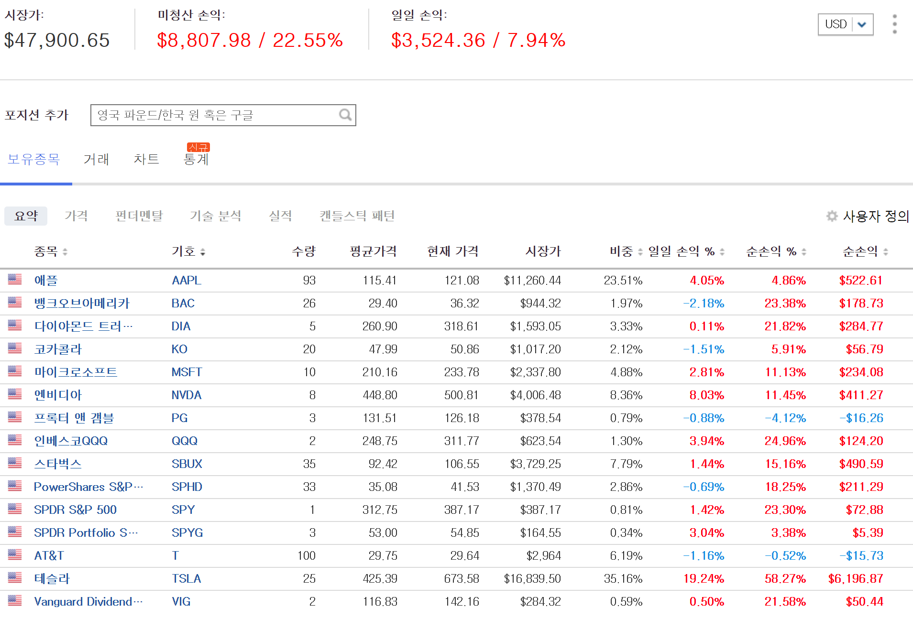
Task: Click the US flag in the PG row
Action: 15,417
